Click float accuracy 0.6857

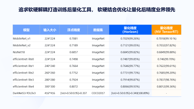click(74, 52)
